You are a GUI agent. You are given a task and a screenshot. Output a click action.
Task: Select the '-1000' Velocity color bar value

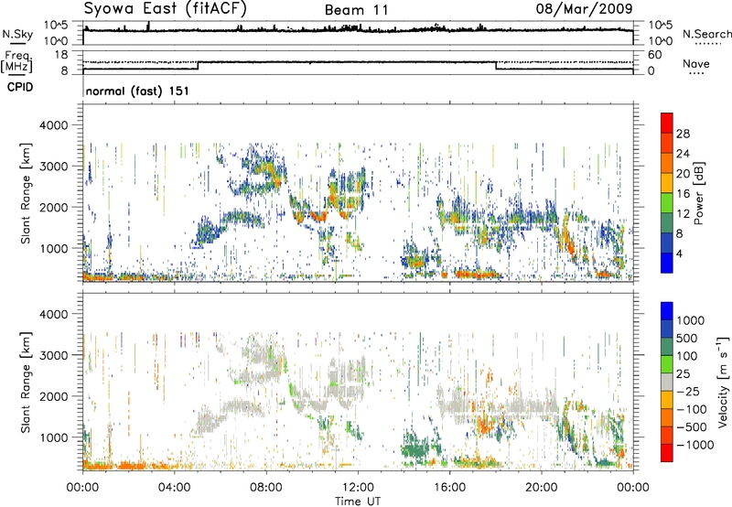pyautogui.click(x=695, y=445)
